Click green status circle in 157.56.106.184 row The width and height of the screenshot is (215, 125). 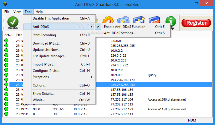pyautogui.click(x=6, y=89)
